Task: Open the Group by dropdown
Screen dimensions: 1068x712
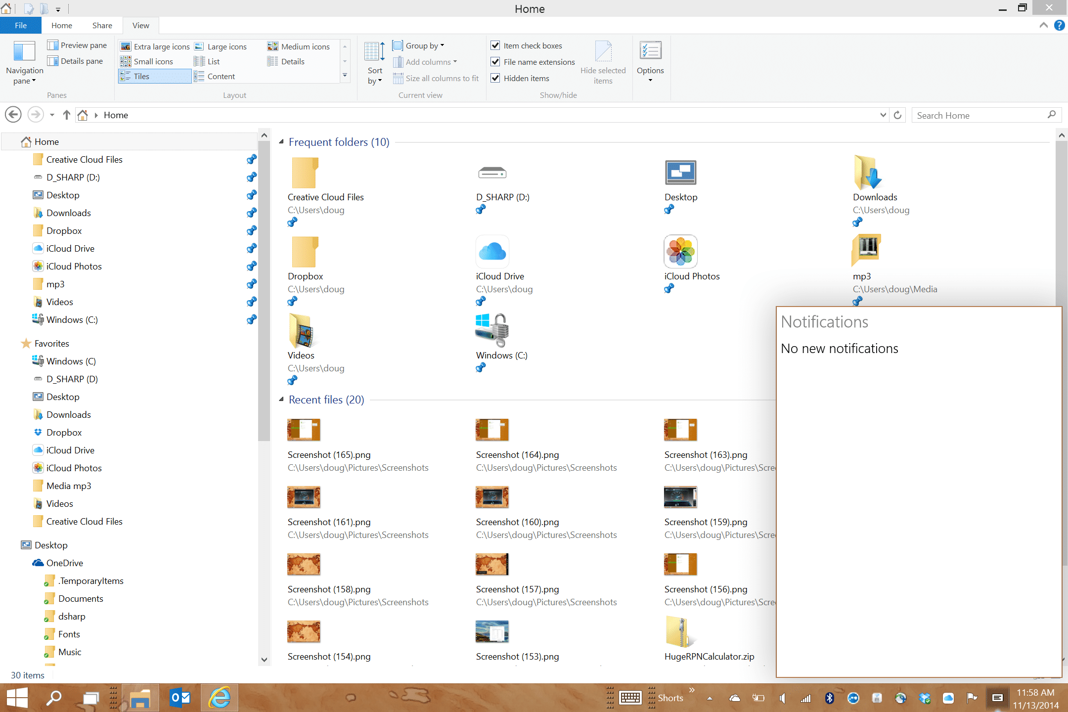Action: pyautogui.click(x=418, y=45)
